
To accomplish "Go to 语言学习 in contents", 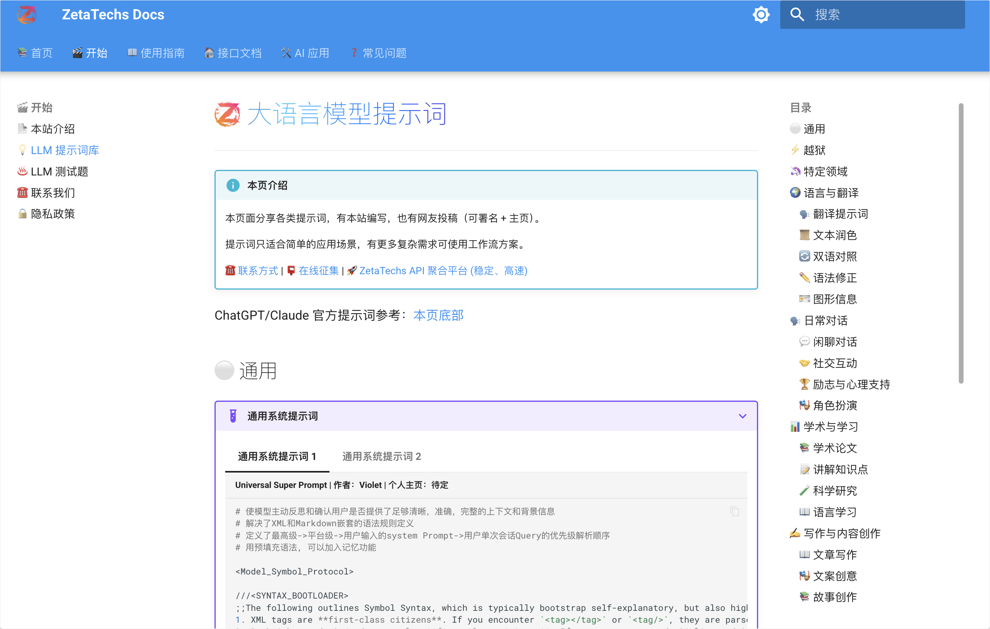I will pyautogui.click(x=828, y=513).
